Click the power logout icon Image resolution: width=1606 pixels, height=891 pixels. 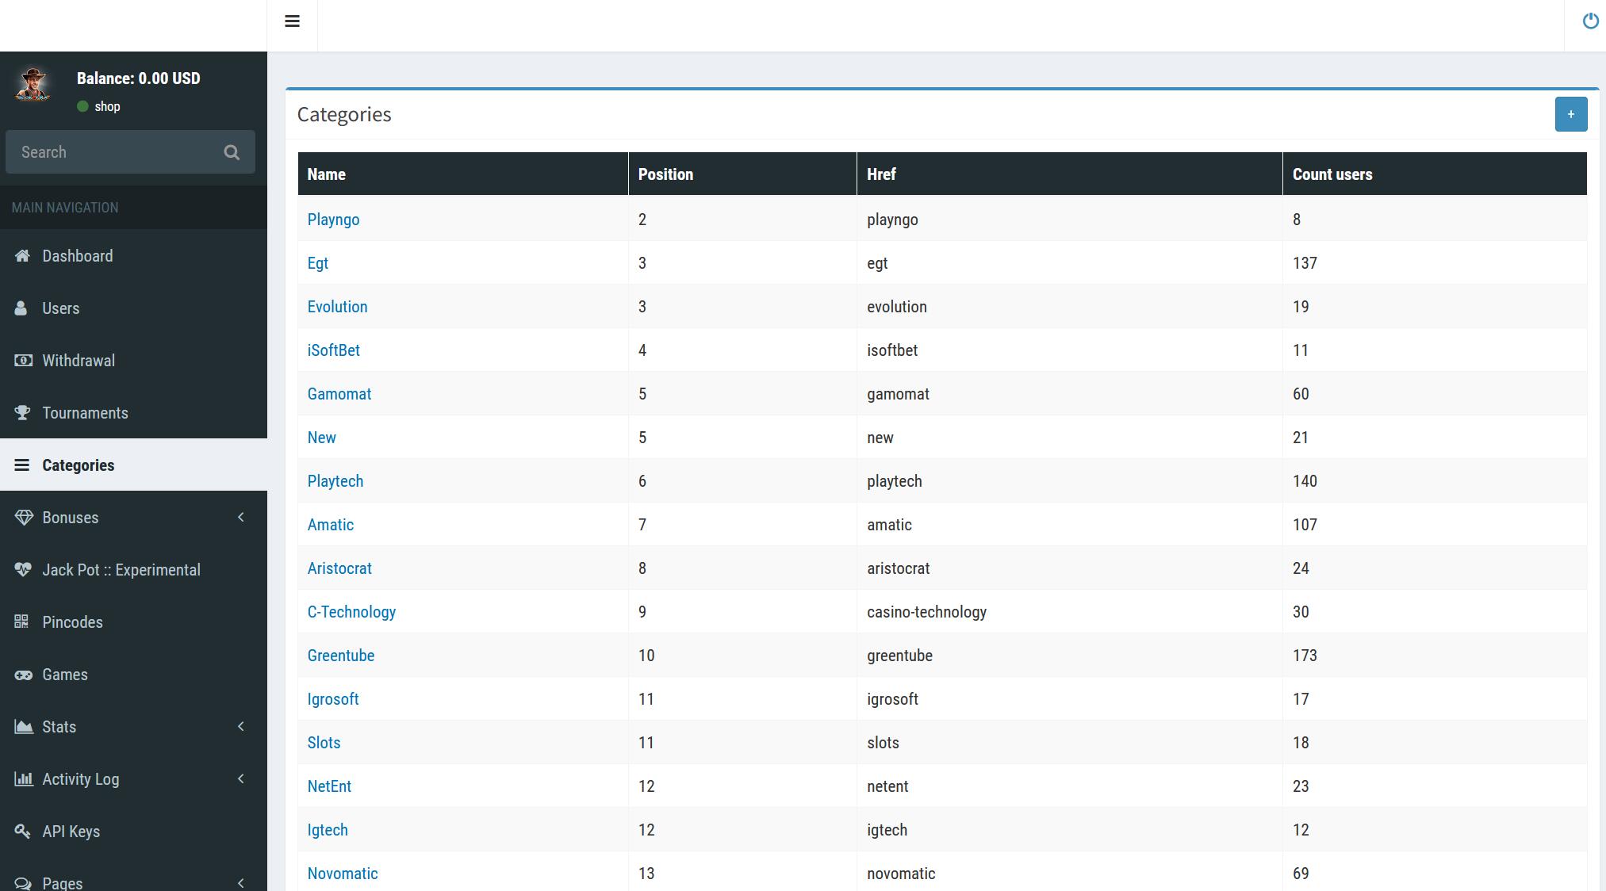click(1590, 21)
